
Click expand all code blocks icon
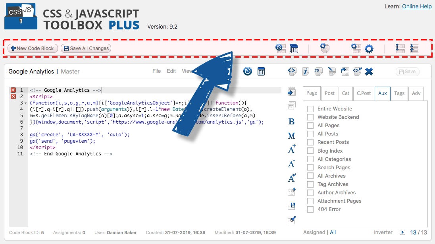pyautogui.click(x=400, y=48)
